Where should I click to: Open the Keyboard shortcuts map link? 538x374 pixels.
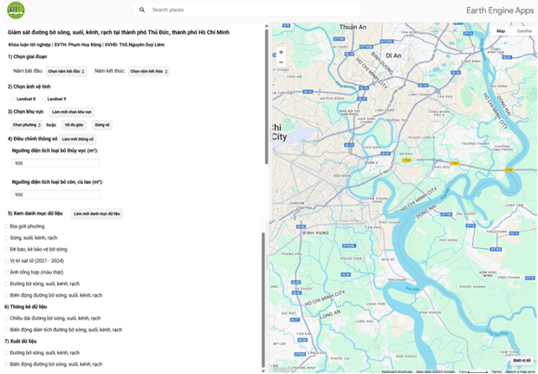[397, 371]
